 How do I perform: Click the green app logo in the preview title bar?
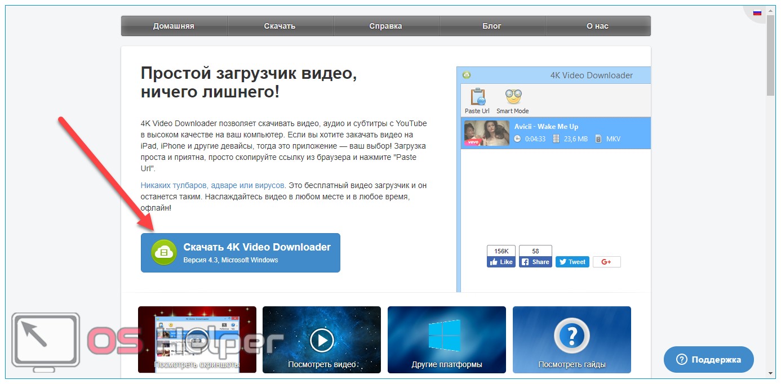(467, 75)
